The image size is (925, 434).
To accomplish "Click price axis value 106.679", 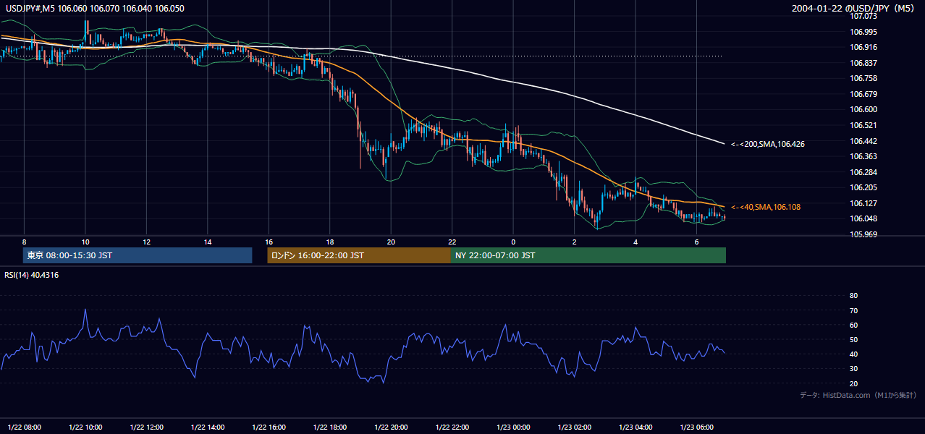I will [x=863, y=94].
